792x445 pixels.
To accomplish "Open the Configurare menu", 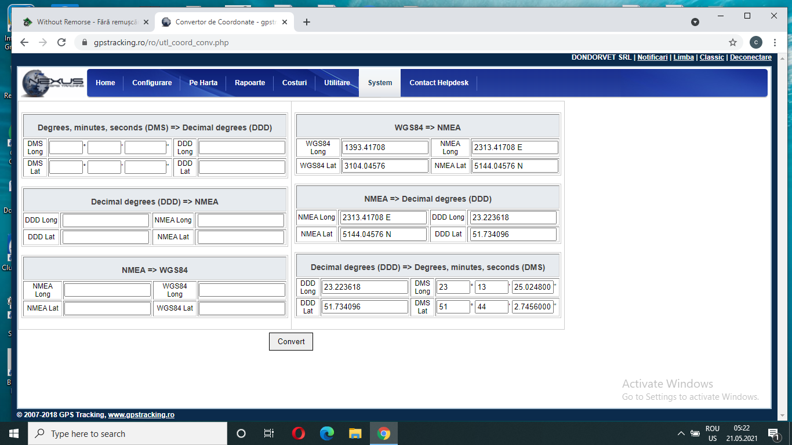I will [x=152, y=83].
